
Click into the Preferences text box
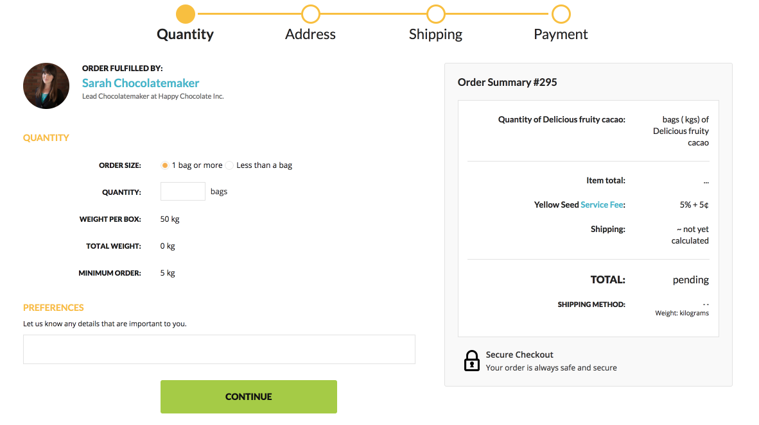(x=219, y=349)
